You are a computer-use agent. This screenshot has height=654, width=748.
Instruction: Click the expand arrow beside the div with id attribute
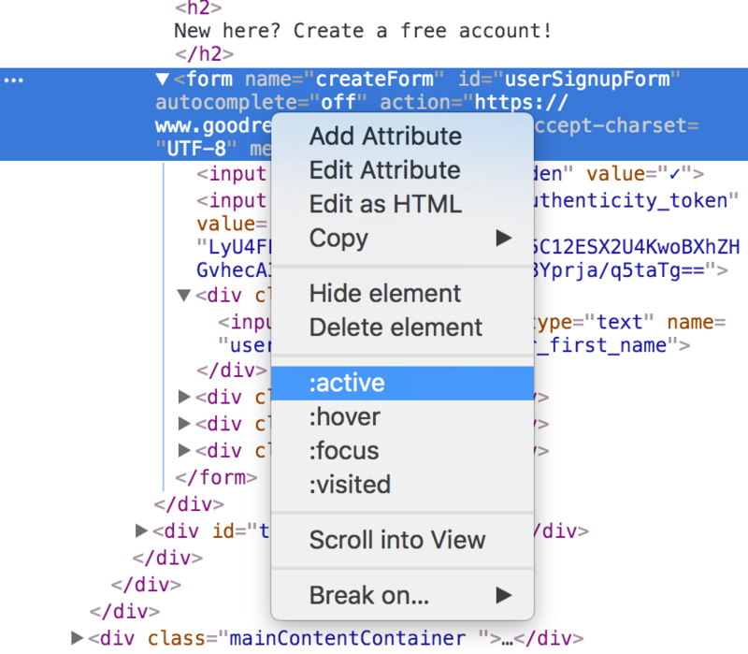140,530
